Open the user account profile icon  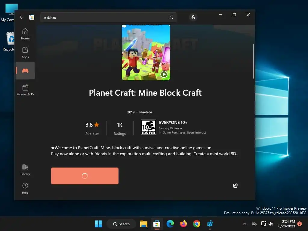[193, 17]
